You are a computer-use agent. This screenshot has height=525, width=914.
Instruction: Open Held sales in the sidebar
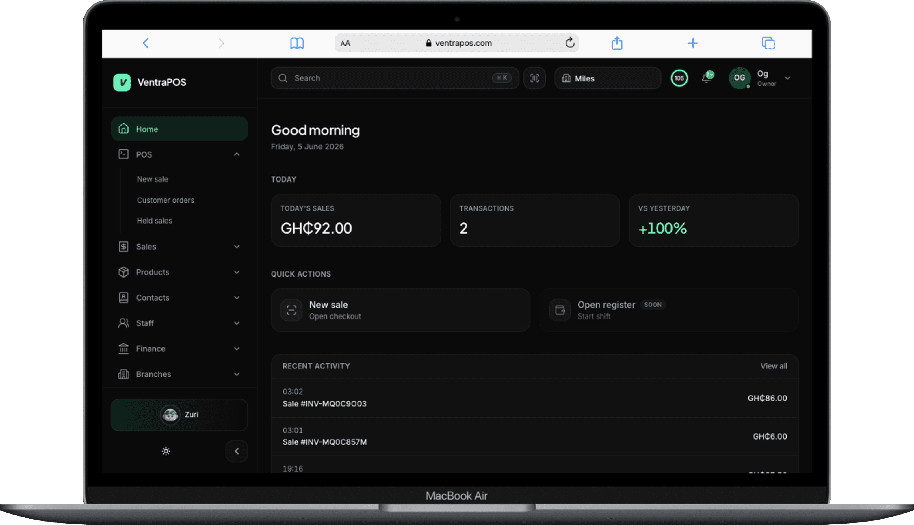point(154,221)
